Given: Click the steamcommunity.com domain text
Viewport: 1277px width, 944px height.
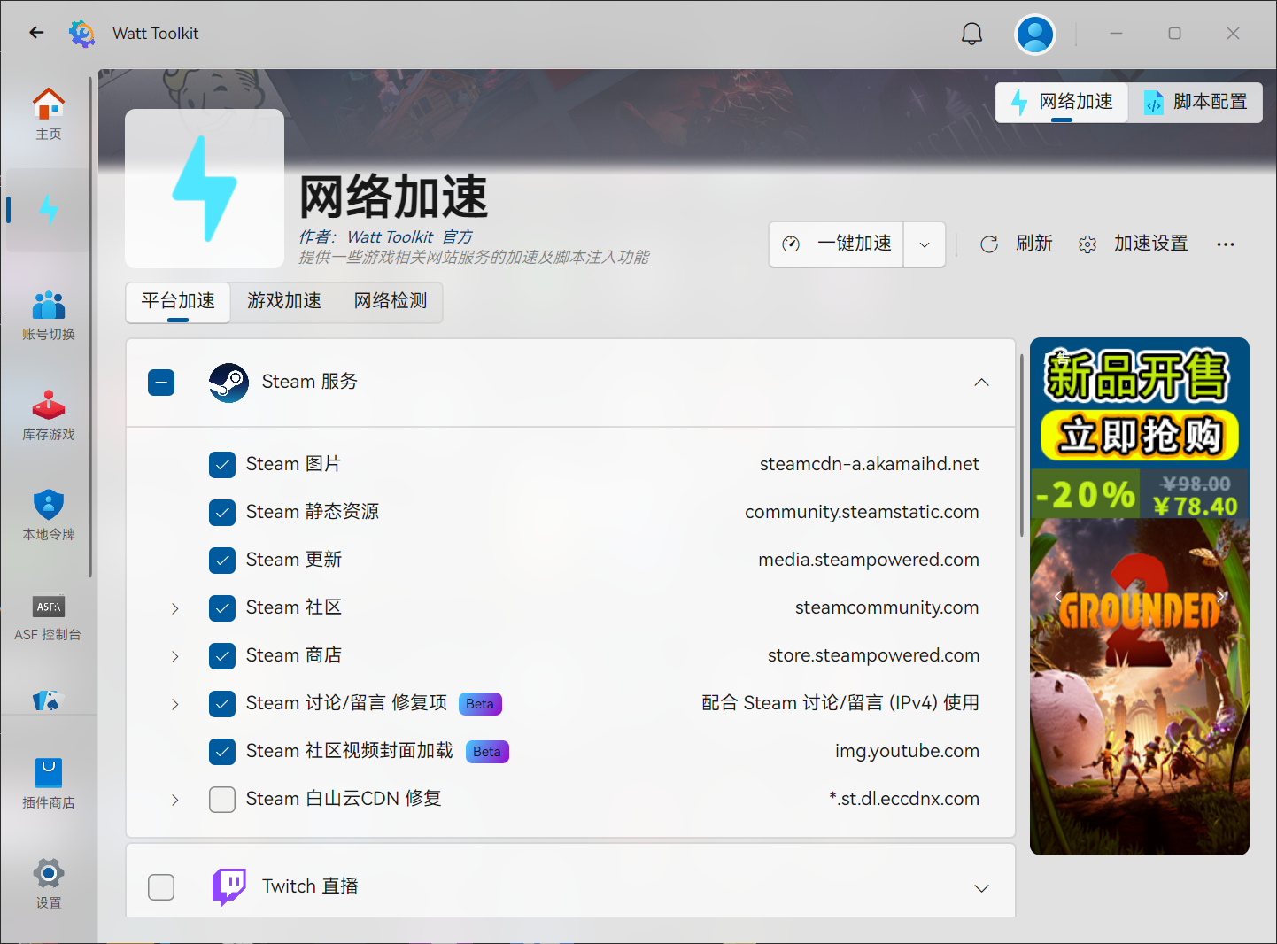Looking at the screenshot, I should pyautogui.click(x=887, y=607).
